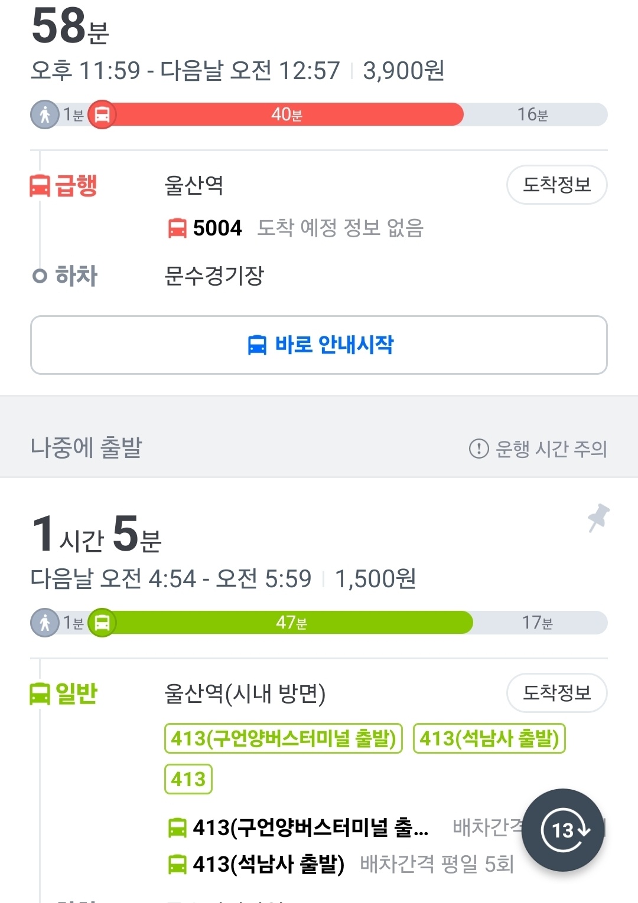638x903 pixels.
Task: Tap the walking icon on first route bar
Action: pos(45,114)
